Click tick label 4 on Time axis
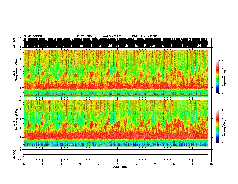This screenshot has height=184, width=238. pos(99,164)
